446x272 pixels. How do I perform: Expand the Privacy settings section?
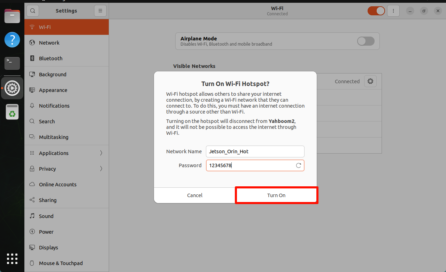point(67,169)
